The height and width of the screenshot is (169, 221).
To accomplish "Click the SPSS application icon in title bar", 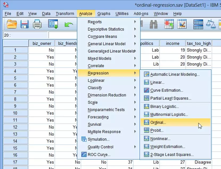I will click(x=6, y=5).
